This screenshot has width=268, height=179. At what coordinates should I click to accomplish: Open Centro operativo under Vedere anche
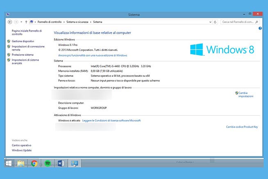[x=22, y=145]
